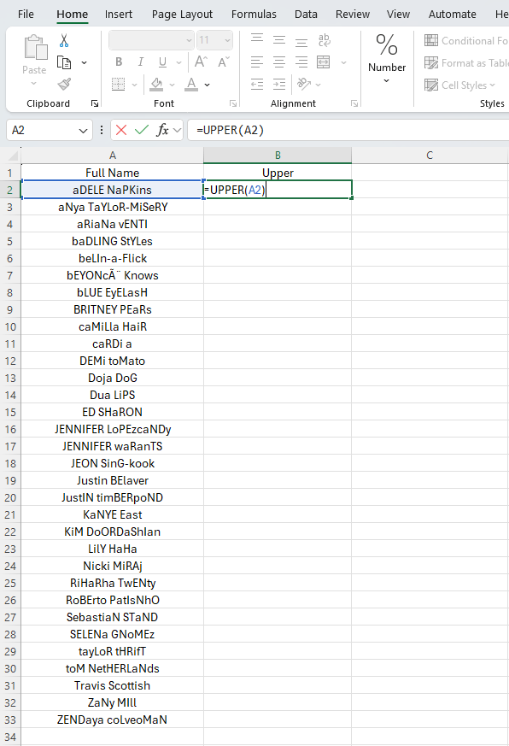Click Middle Align icon
The width and height of the screenshot is (509, 746).
pos(279,39)
